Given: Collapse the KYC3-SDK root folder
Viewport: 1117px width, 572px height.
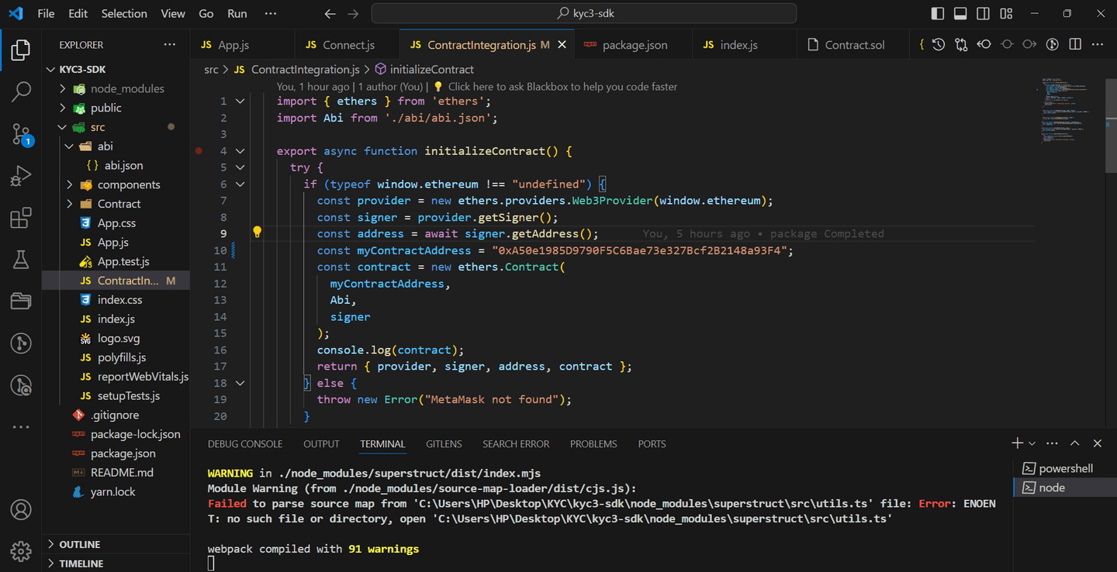Looking at the screenshot, I should pos(51,69).
